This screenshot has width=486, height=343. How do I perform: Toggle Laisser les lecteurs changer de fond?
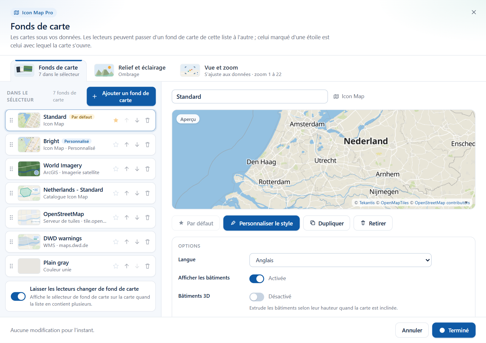point(18,297)
